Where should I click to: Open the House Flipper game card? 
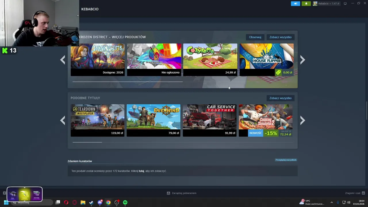tap(267, 60)
